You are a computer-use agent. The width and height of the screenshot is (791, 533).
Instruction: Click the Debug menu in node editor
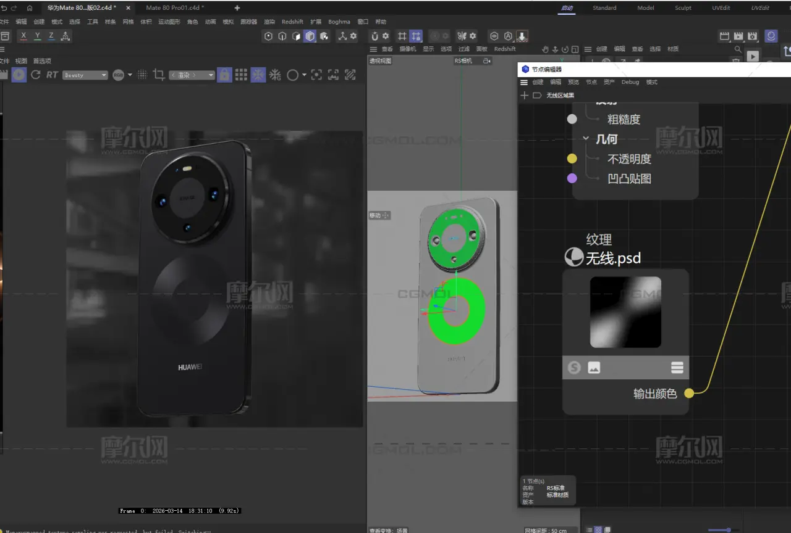tap(630, 82)
